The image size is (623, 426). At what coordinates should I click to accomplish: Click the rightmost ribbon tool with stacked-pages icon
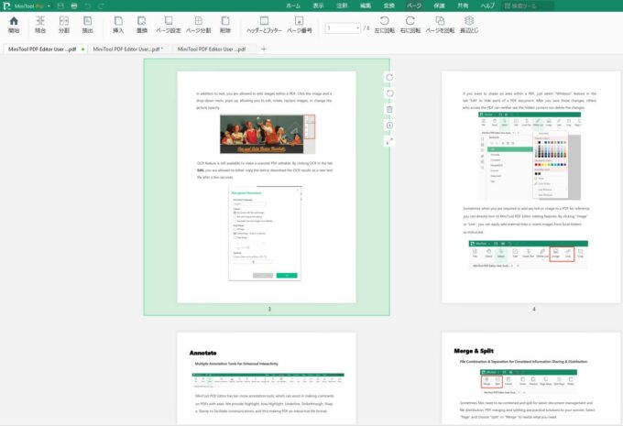pyautogui.click(x=469, y=25)
